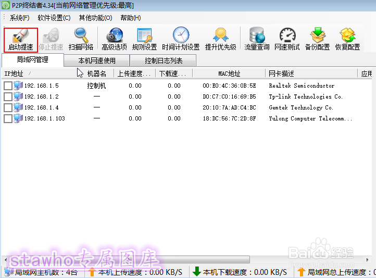The image size is (376, 278).
Task: Sort by the 网卡描述 column header
Action: 311,74
